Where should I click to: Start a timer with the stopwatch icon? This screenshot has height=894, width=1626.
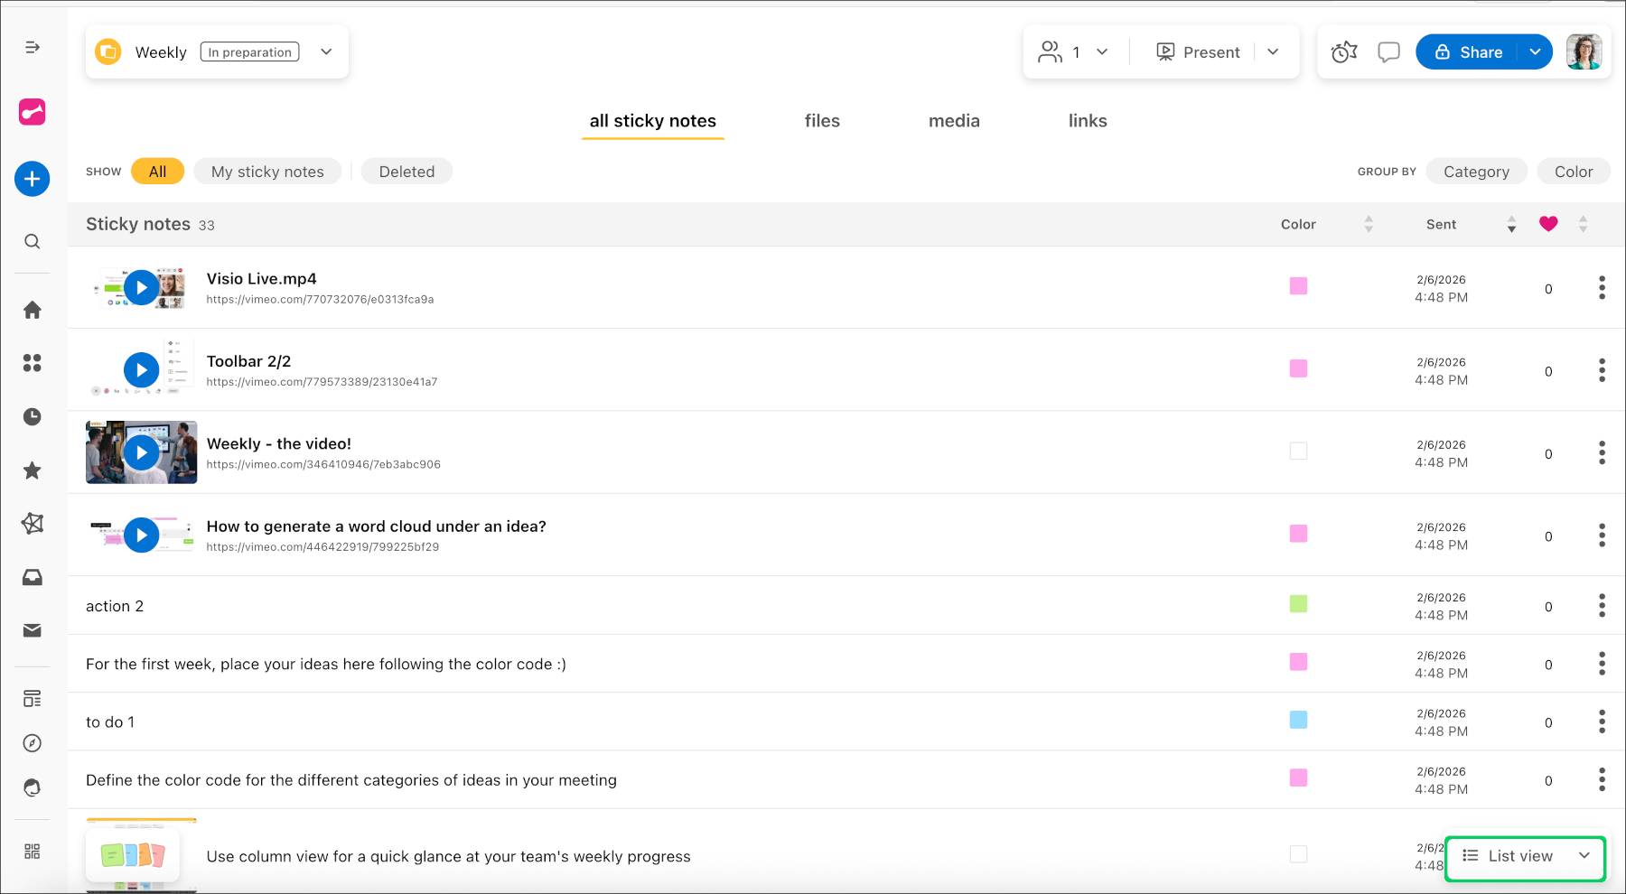pos(1343,51)
